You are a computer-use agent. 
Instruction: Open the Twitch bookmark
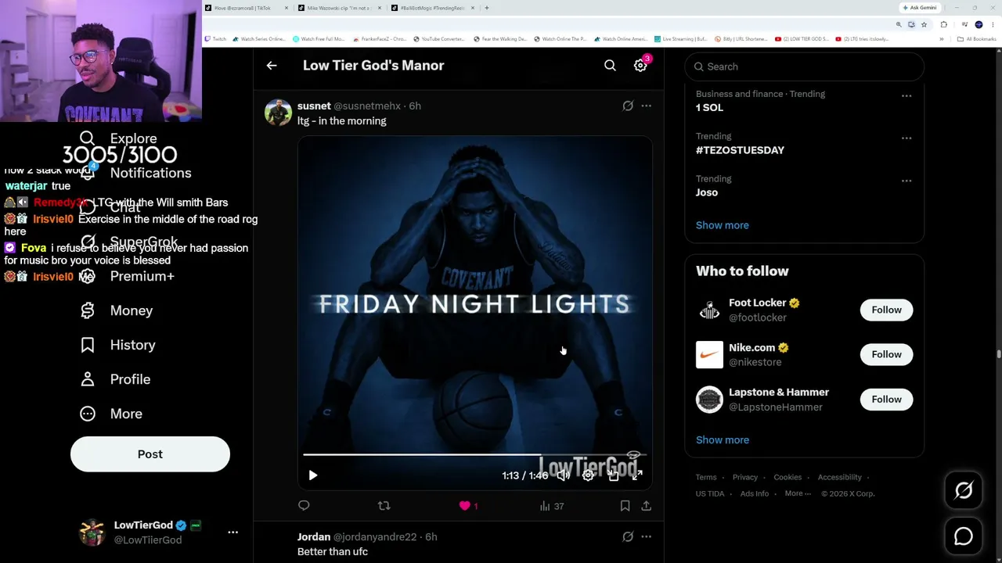(215, 39)
